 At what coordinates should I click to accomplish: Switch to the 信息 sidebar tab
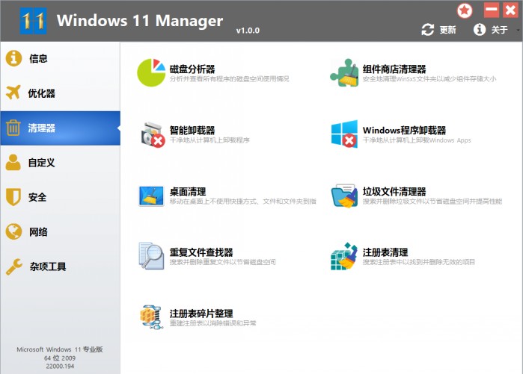click(37, 58)
